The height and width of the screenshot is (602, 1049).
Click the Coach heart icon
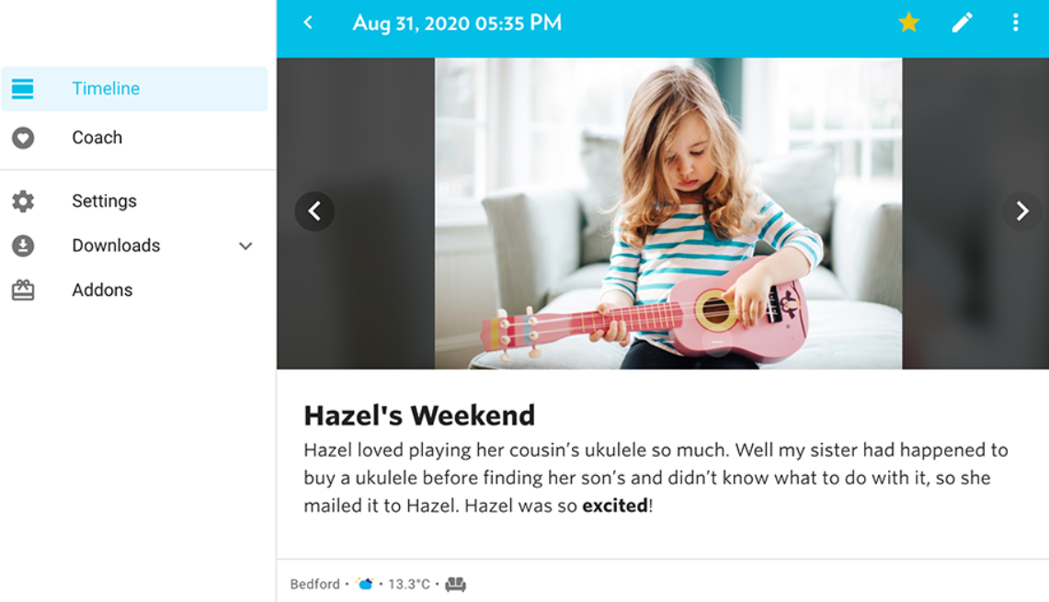[23, 138]
